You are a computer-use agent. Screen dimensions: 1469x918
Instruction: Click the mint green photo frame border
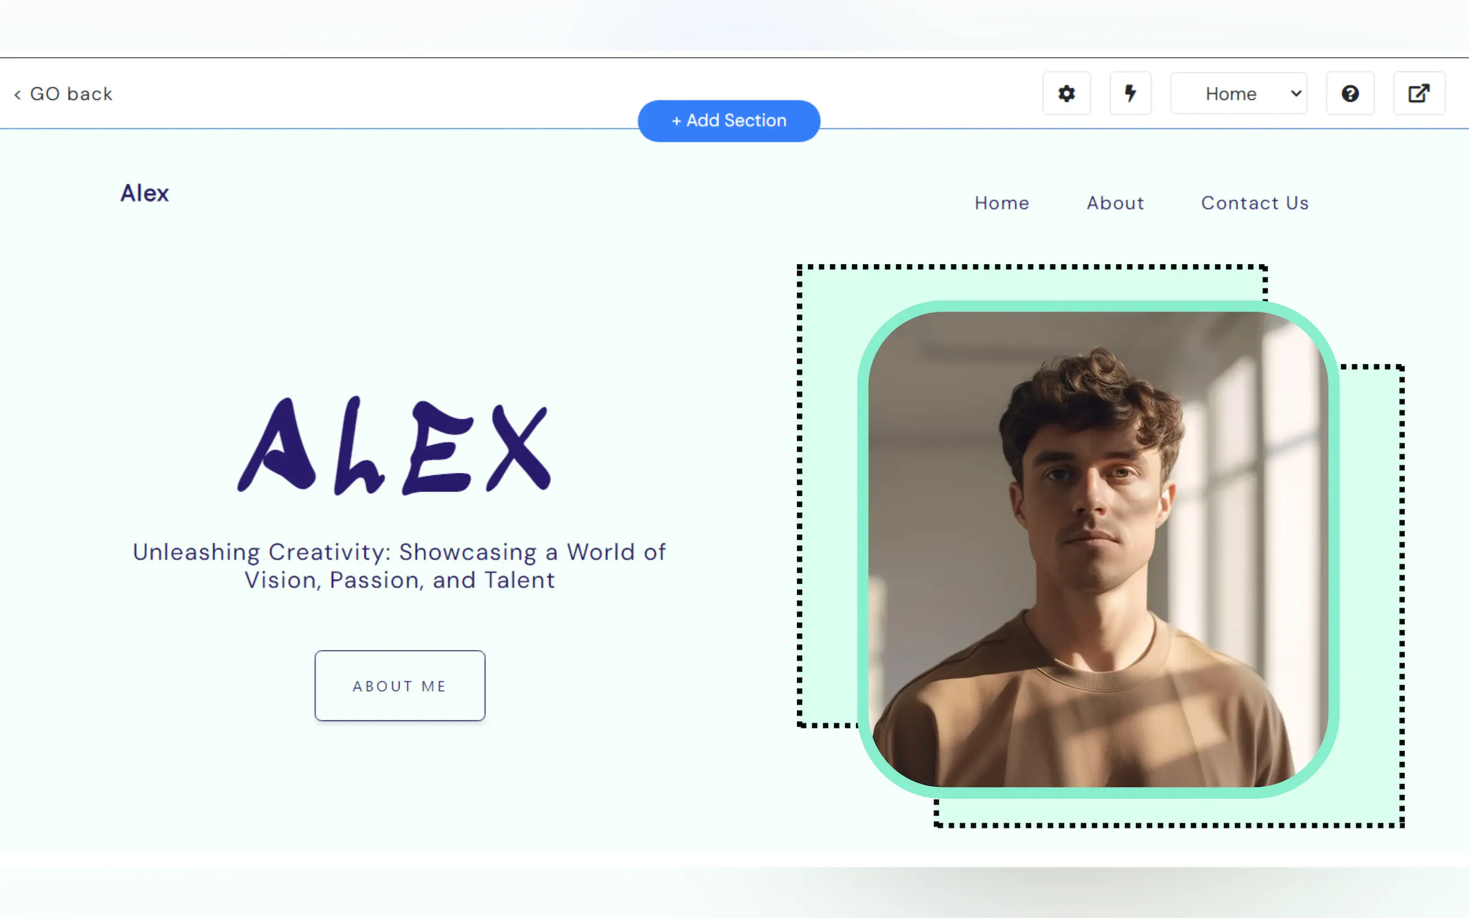click(x=1098, y=306)
